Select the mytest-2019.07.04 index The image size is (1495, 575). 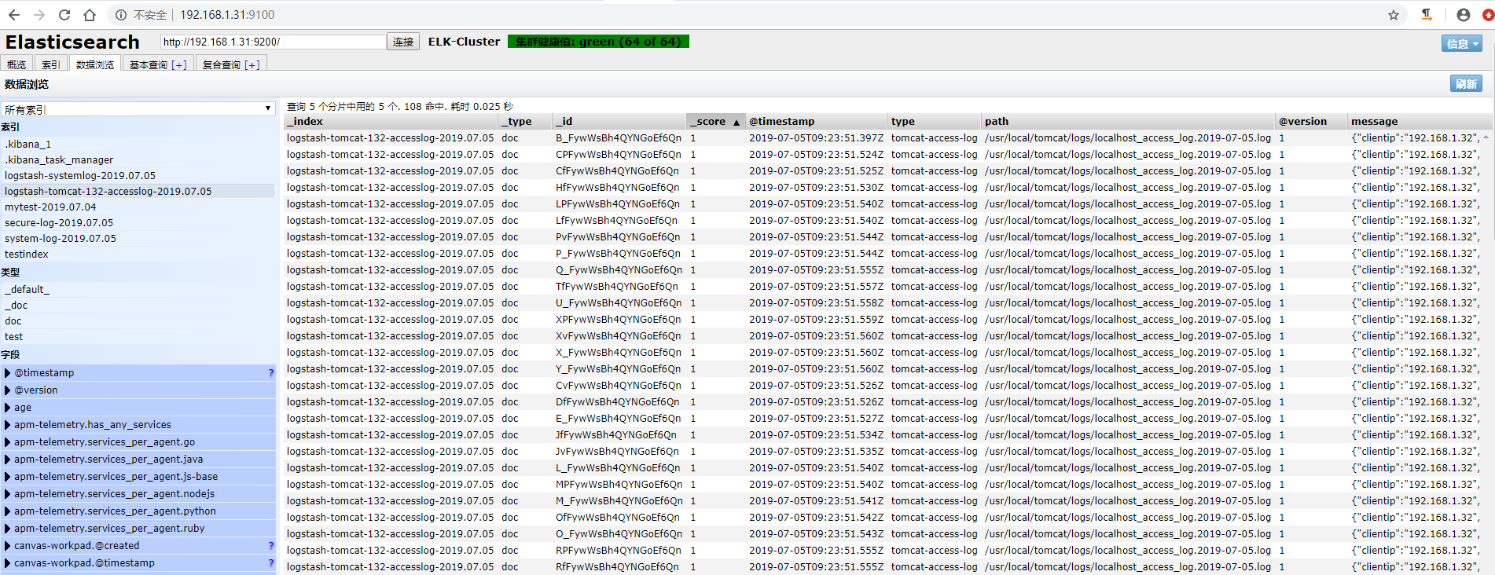tap(138, 207)
